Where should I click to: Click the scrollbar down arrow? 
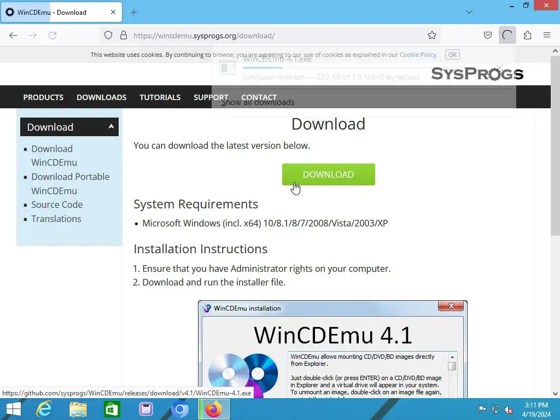pyautogui.click(x=555, y=394)
